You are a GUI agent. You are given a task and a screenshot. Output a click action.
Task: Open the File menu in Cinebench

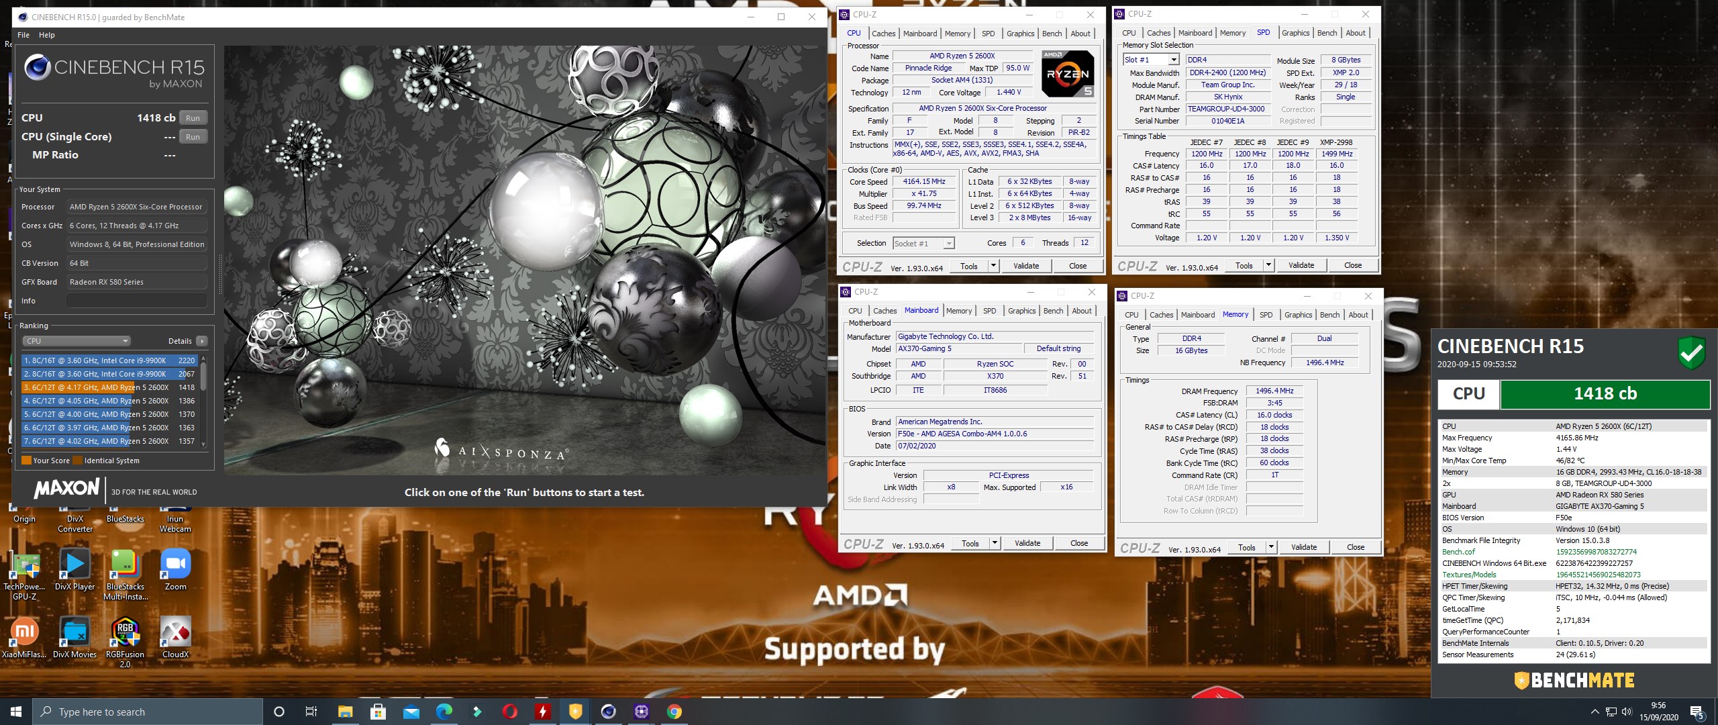(x=23, y=35)
